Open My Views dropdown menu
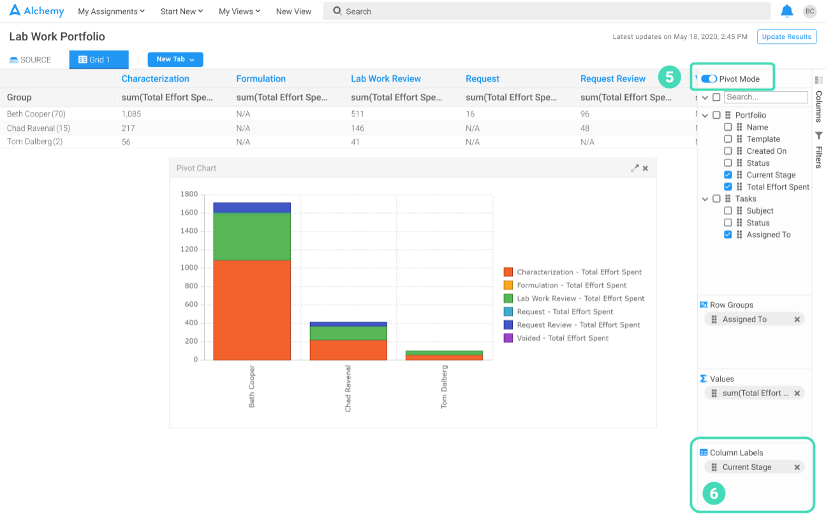The height and width of the screenshot is (516, 826). 239,11
